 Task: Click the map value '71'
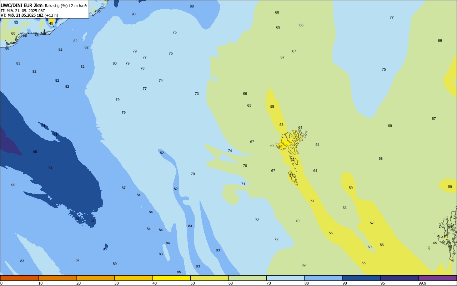243,184
